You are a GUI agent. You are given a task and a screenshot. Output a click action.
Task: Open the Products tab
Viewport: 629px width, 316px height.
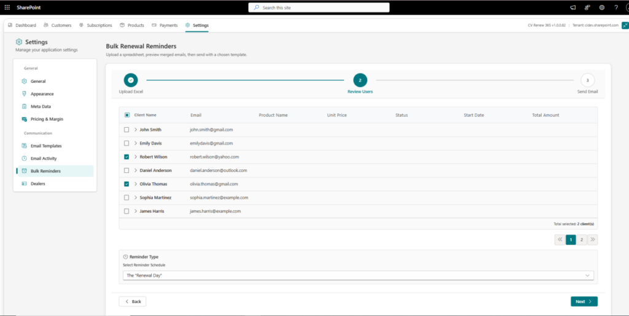click(132, 25)
